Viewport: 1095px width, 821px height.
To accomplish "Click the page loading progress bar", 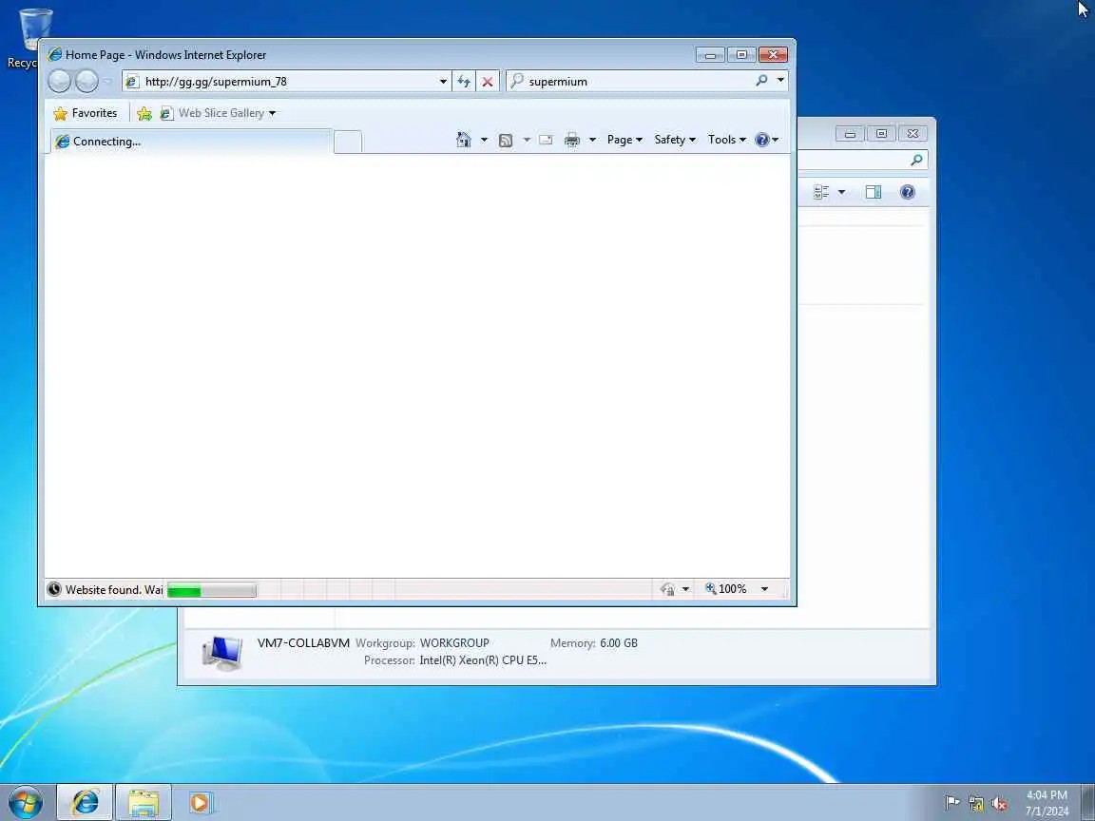I will click(212, 590).
